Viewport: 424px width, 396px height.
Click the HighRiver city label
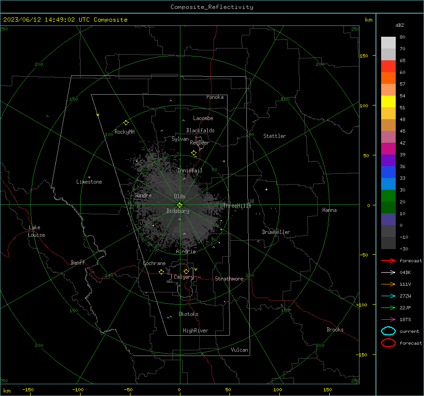tap(196, 331)
